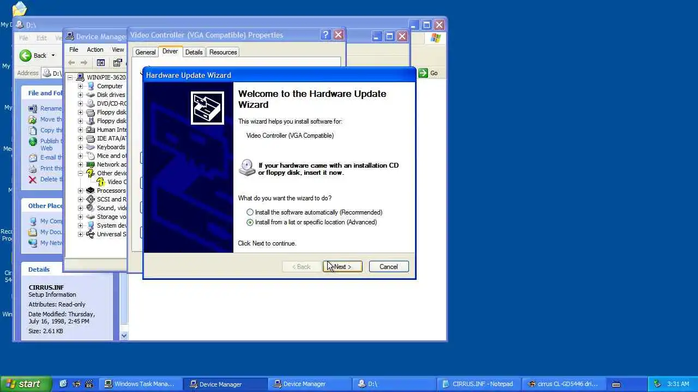The width and height of the screenshot is (698, 392).
Task: Select the Processors chip icon
Action: [x=91, y=191]
